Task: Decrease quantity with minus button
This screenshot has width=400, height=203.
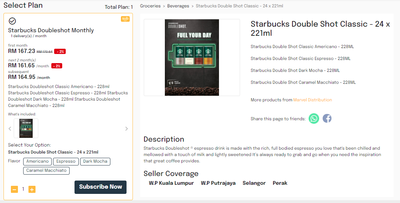Action: (x=14, y=189)
